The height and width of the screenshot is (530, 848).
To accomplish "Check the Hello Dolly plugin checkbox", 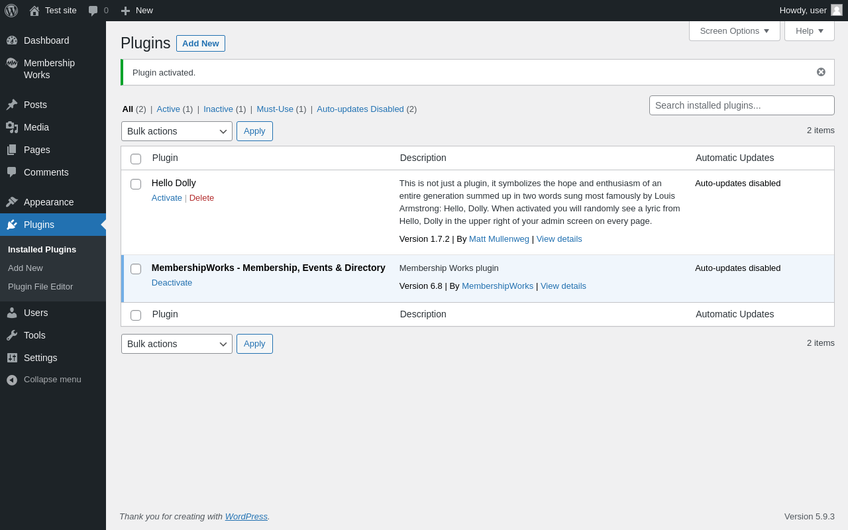I will (136, 184).
